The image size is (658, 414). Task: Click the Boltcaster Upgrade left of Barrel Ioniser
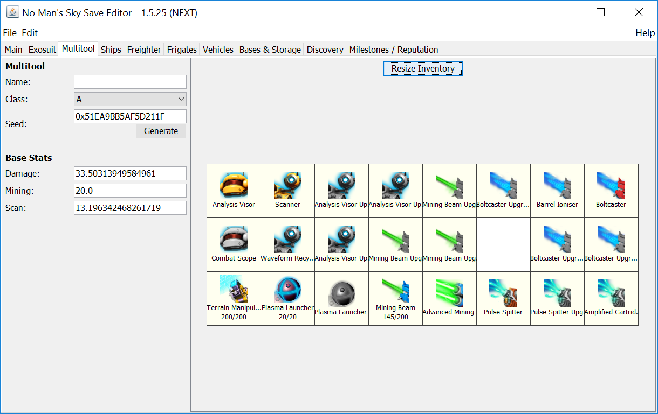pos(503,191)
